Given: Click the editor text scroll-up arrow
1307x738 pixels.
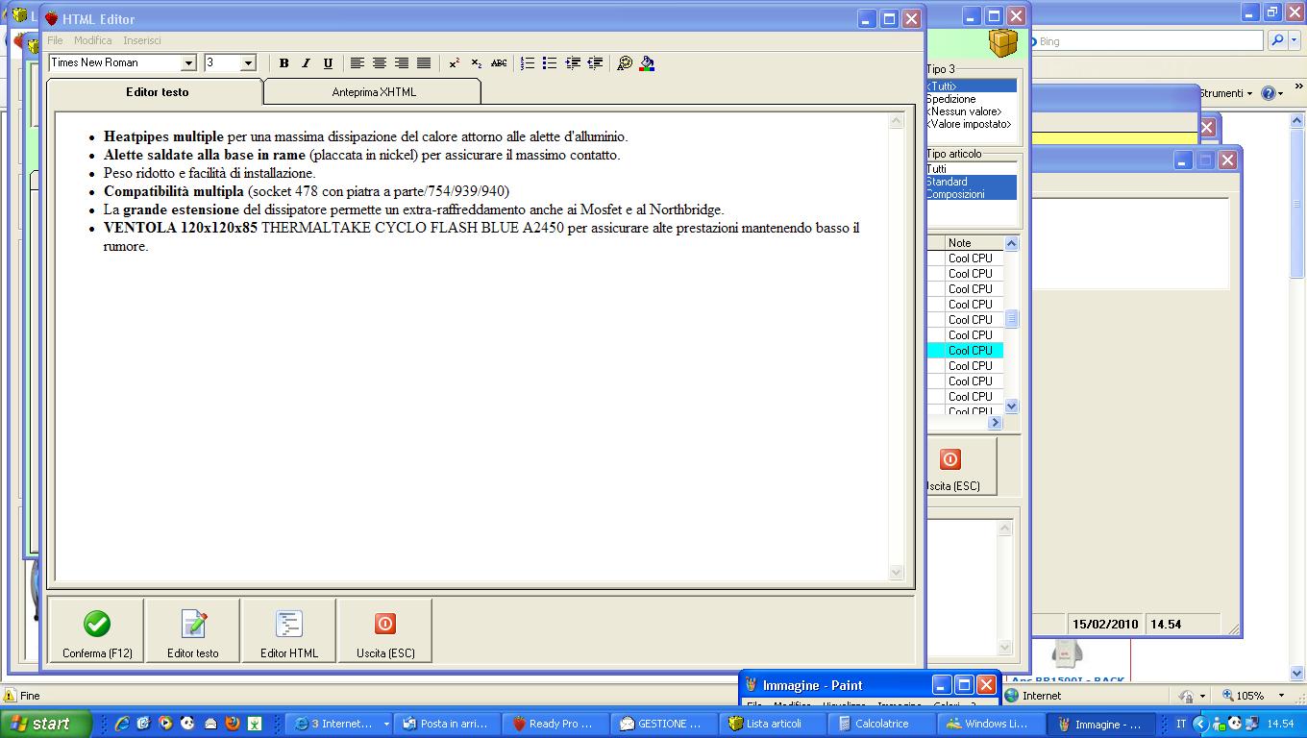Looking at the screenshot, I should click(x=897, y=121).
